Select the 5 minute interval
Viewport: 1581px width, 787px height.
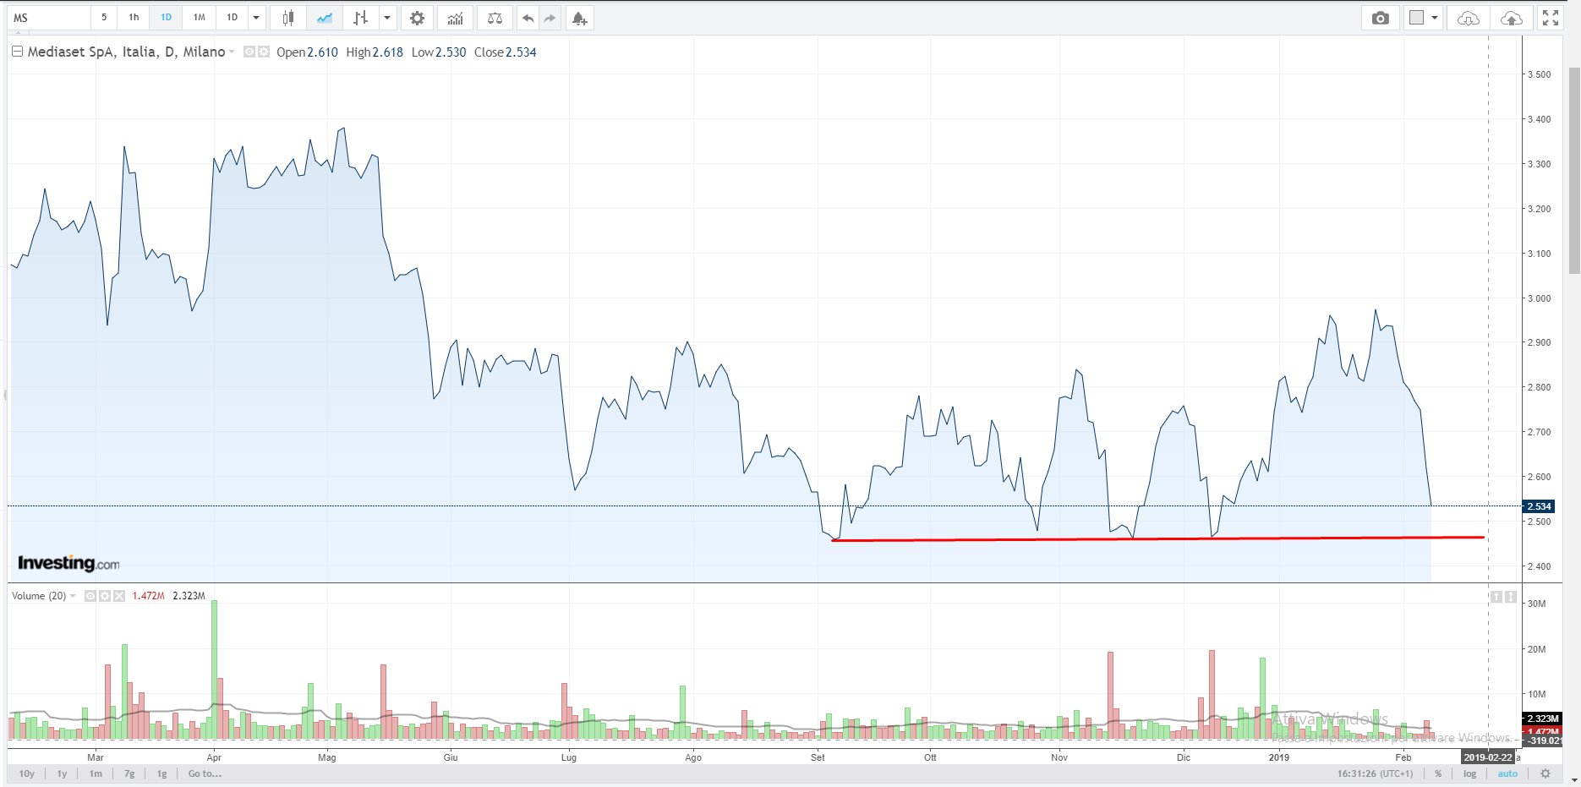pyautogui.click(x=104, y=18)
